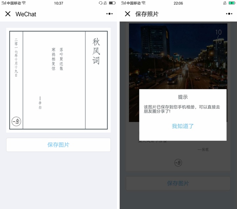Tap the 10:37 clock in status bar
237x209 pixels.
[x=59, y=3]
